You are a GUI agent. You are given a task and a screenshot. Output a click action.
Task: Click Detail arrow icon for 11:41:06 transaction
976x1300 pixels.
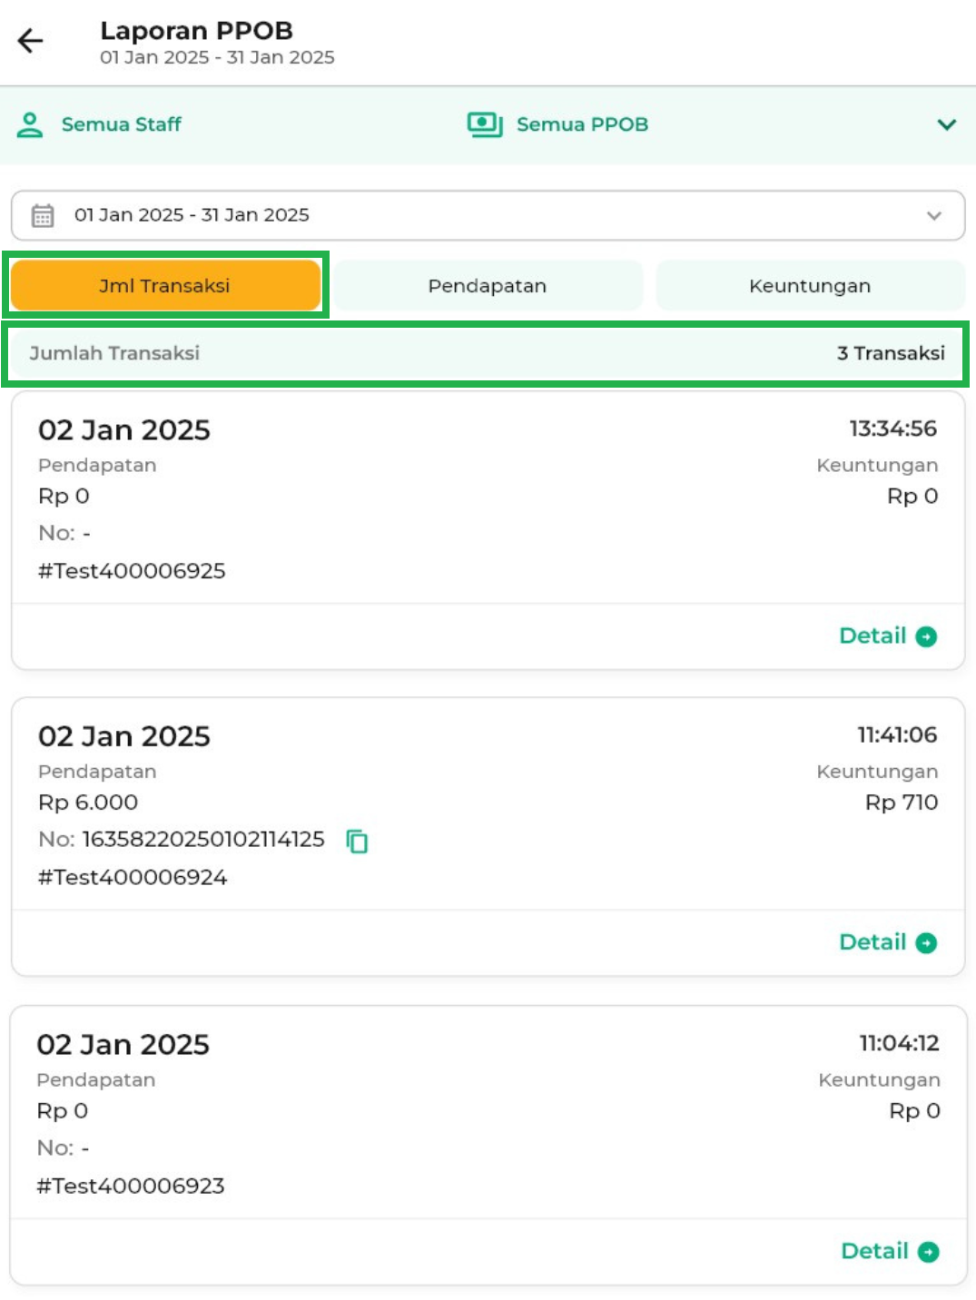coord(926,943)
